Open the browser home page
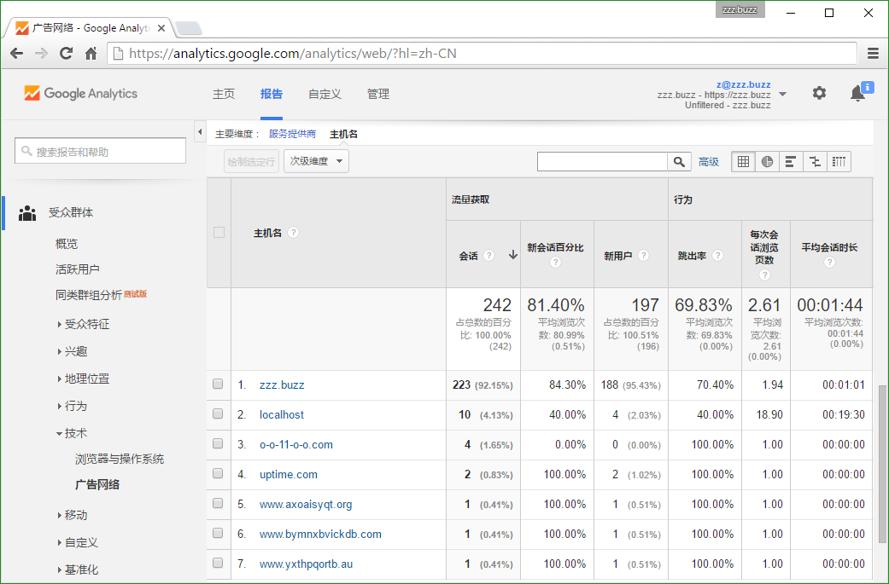 click(x=91, y=53)
